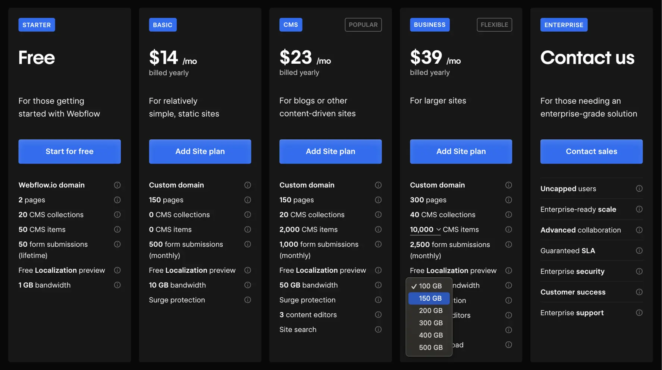Choose 200 GB bandwidth option
This screenshot has height=370, width=662.
429,310
